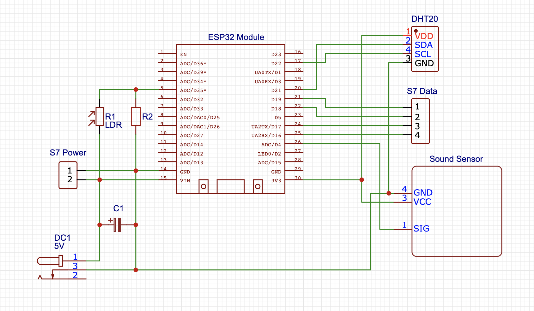This screenshot has height=311, width=534.
Task: Click the ADC/D27 pin label
Action: (191, 136)
